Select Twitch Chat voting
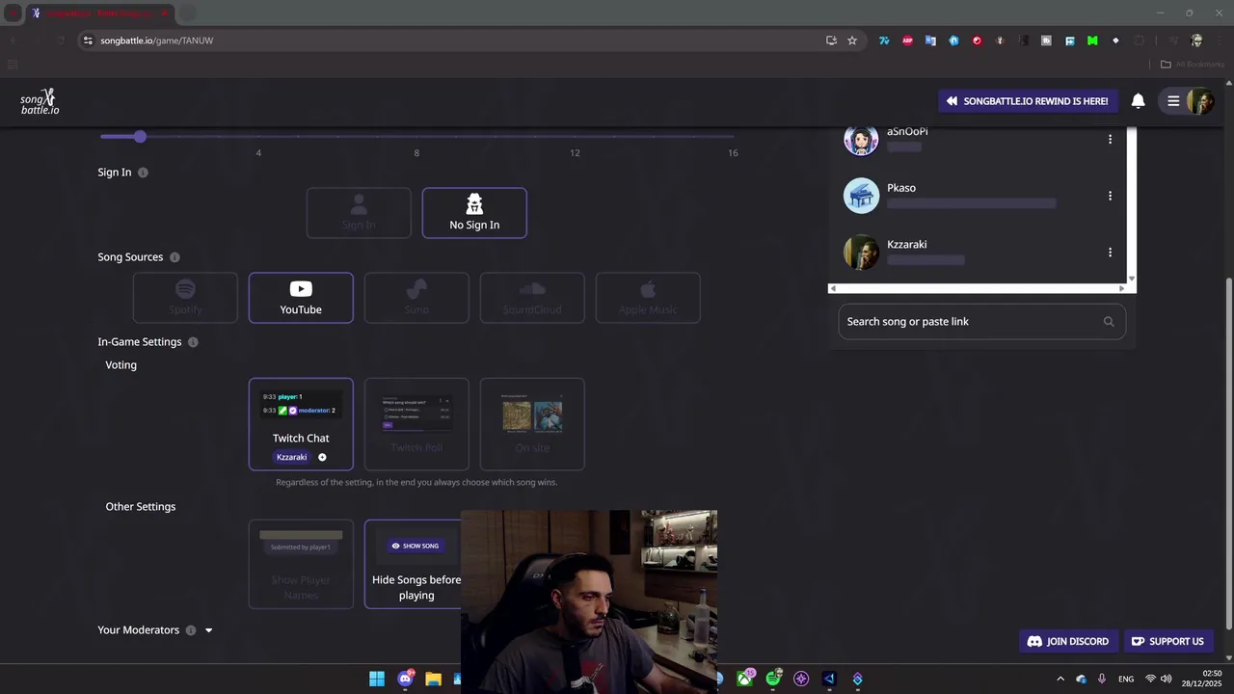This screenshot has height=694, width=1234. [301, 424]
